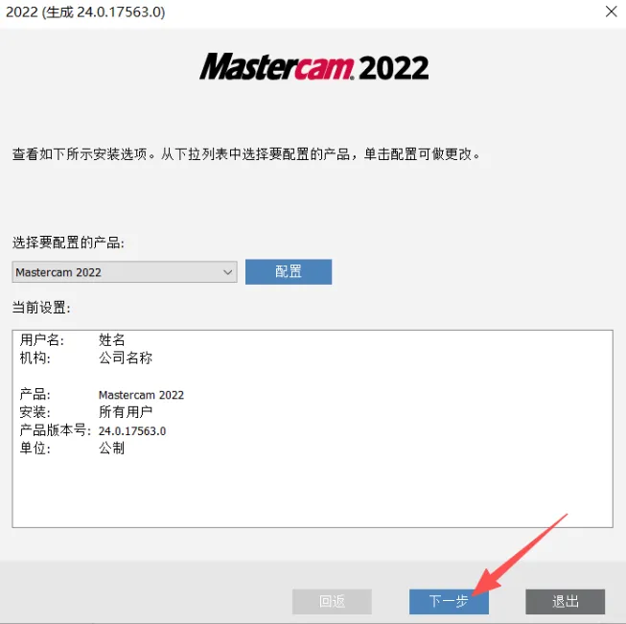
Task: Close the installer window with the X icon
Action: tap(611, 12)
